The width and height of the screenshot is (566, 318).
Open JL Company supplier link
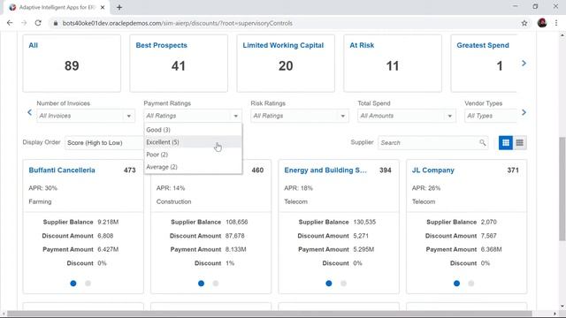(432, 170)
